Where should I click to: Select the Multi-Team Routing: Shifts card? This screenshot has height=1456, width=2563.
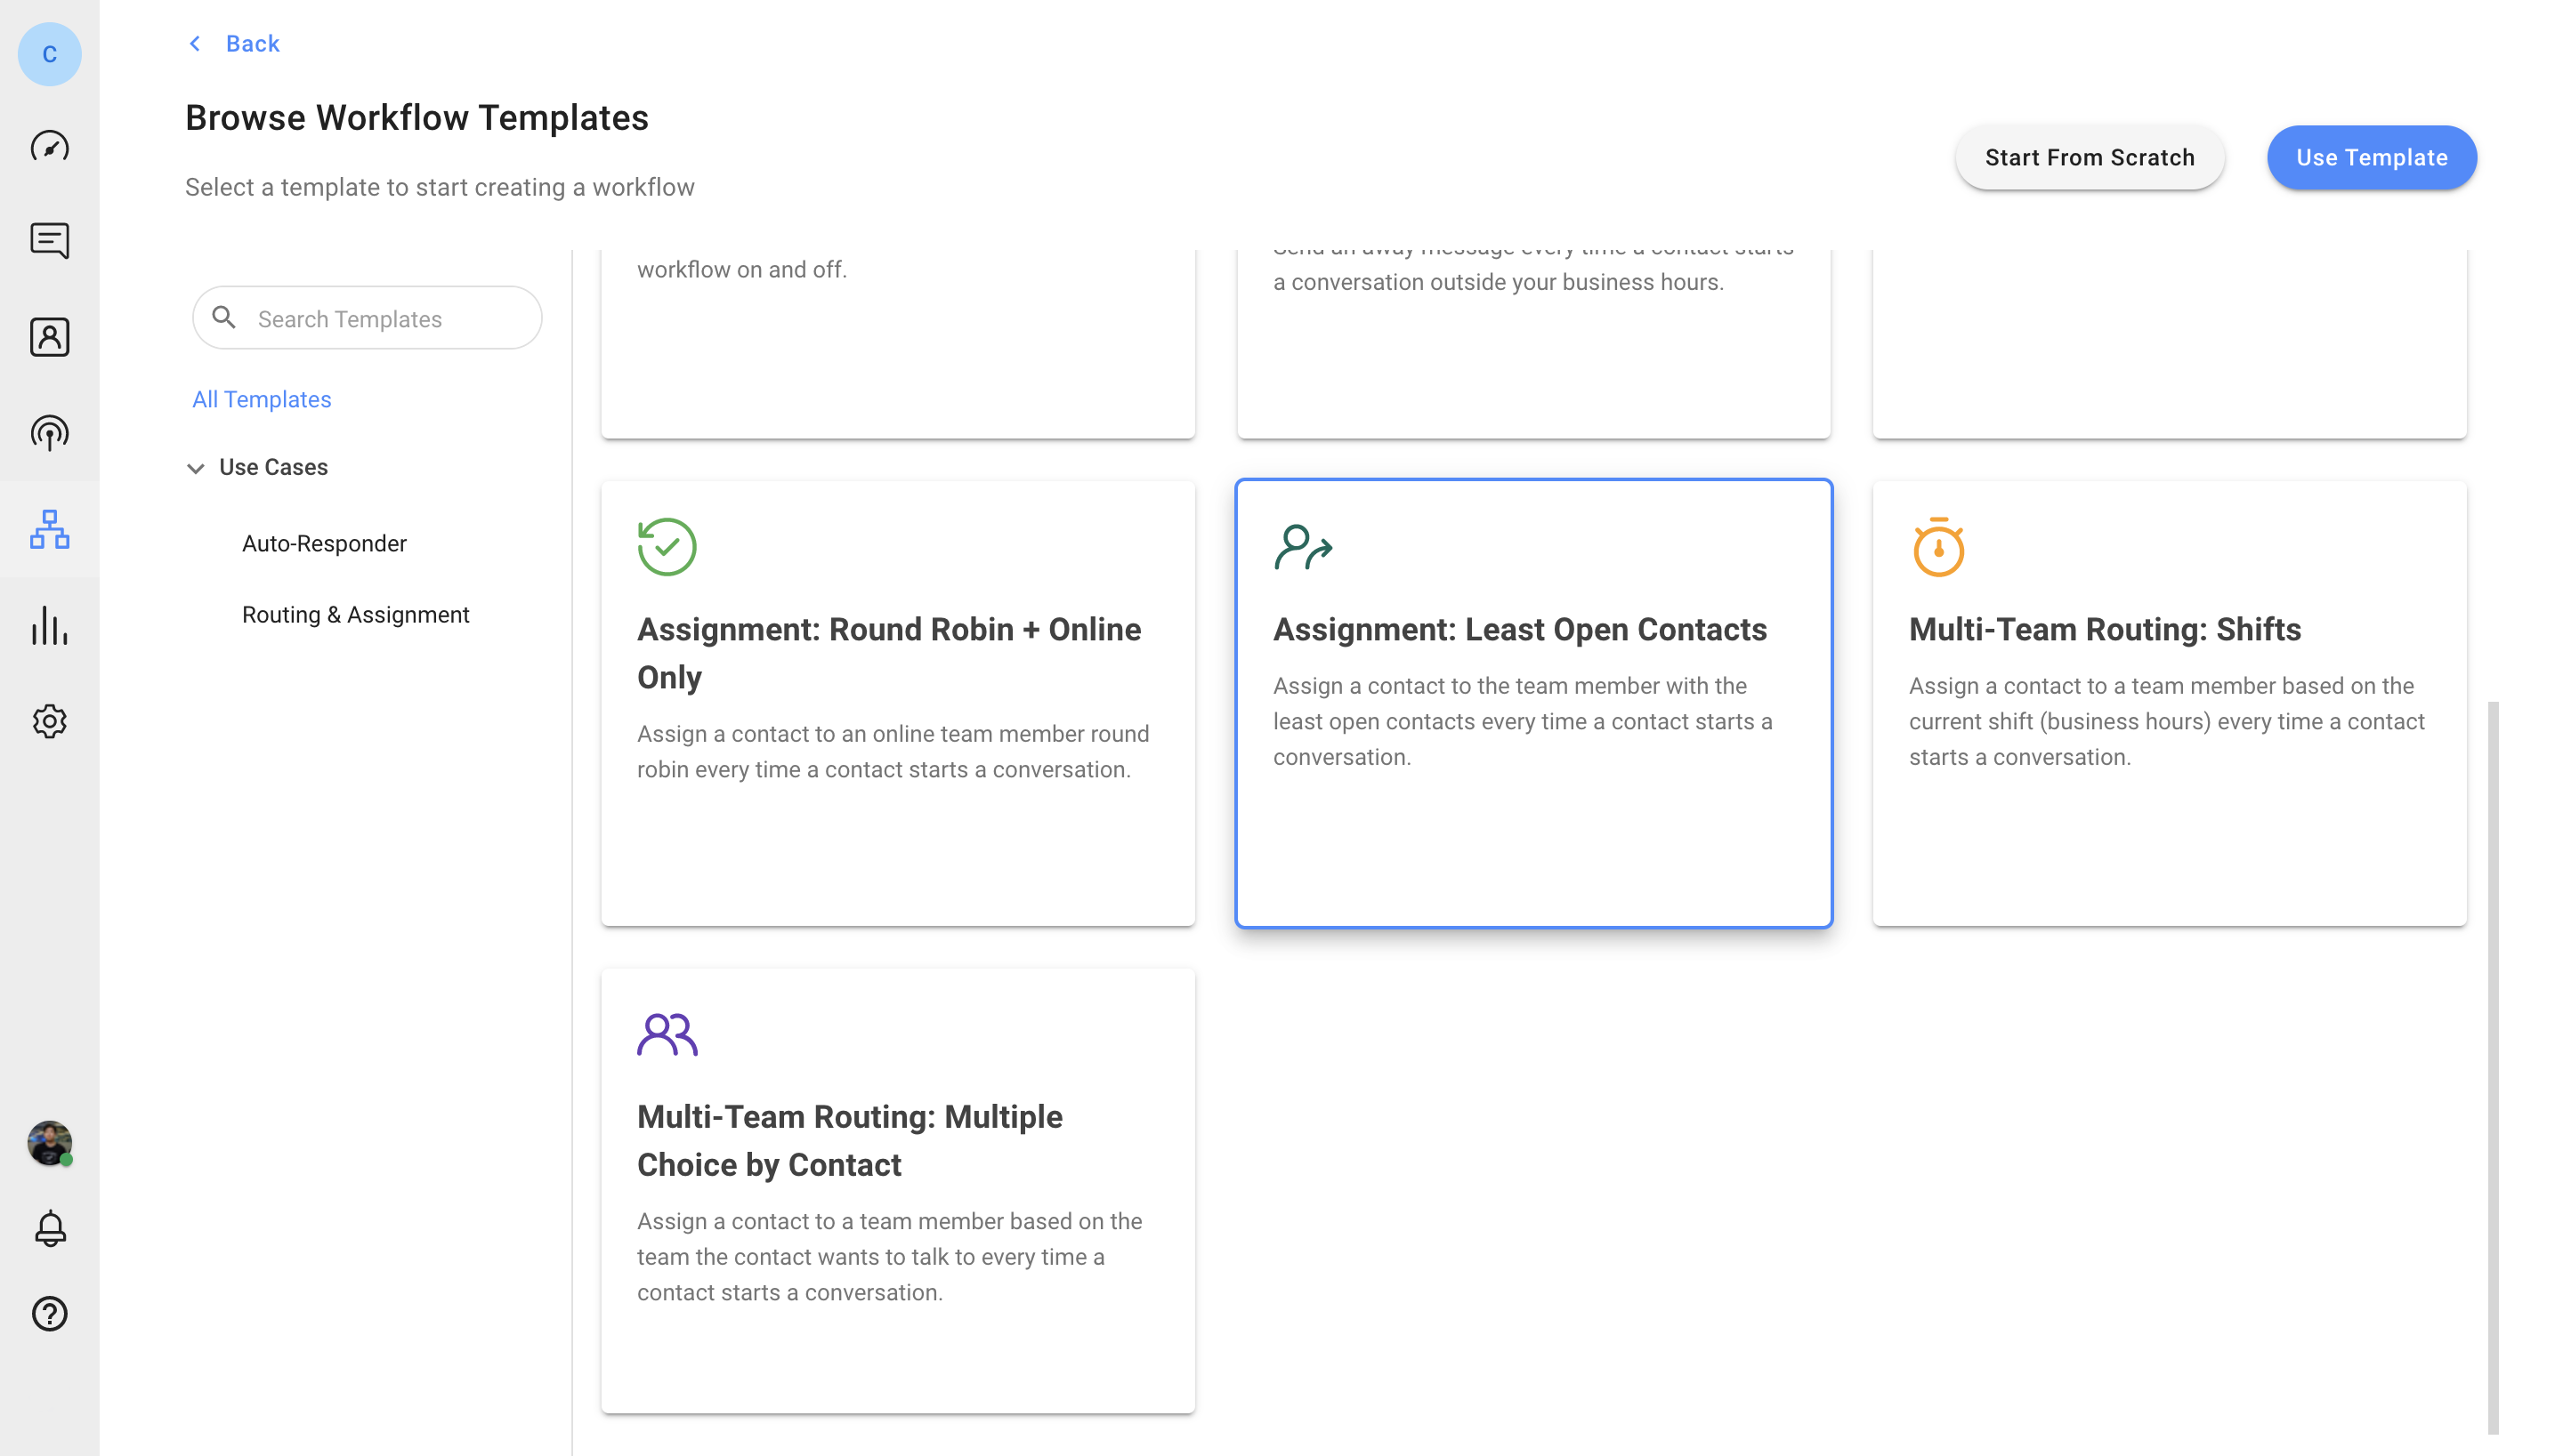(2169, 703)
